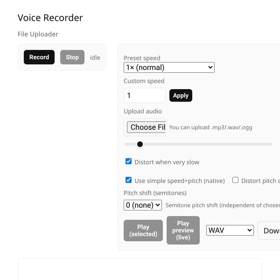Open the Pitch shift semitones dropdown
This screenshot has height=280, width=280.
[143, 205]
